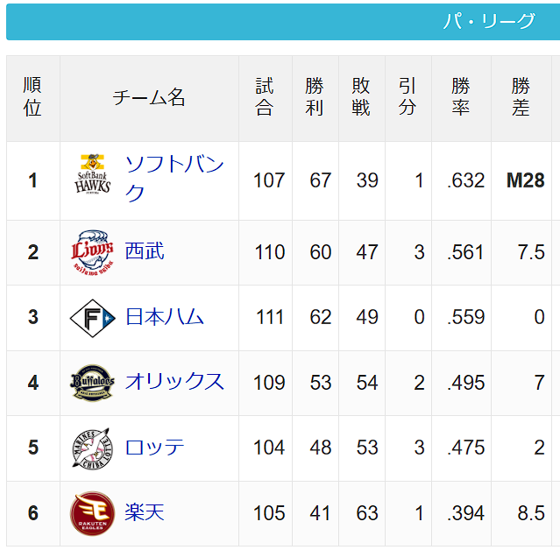Open the 西武 team link
This screenshot has height=550, width=560.
[x=145, y=250]
